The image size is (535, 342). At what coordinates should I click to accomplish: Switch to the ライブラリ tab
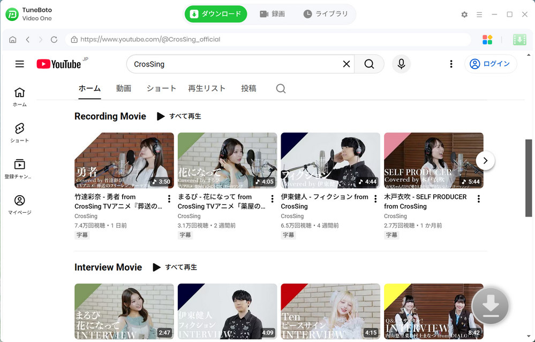[x=326, y=14]
